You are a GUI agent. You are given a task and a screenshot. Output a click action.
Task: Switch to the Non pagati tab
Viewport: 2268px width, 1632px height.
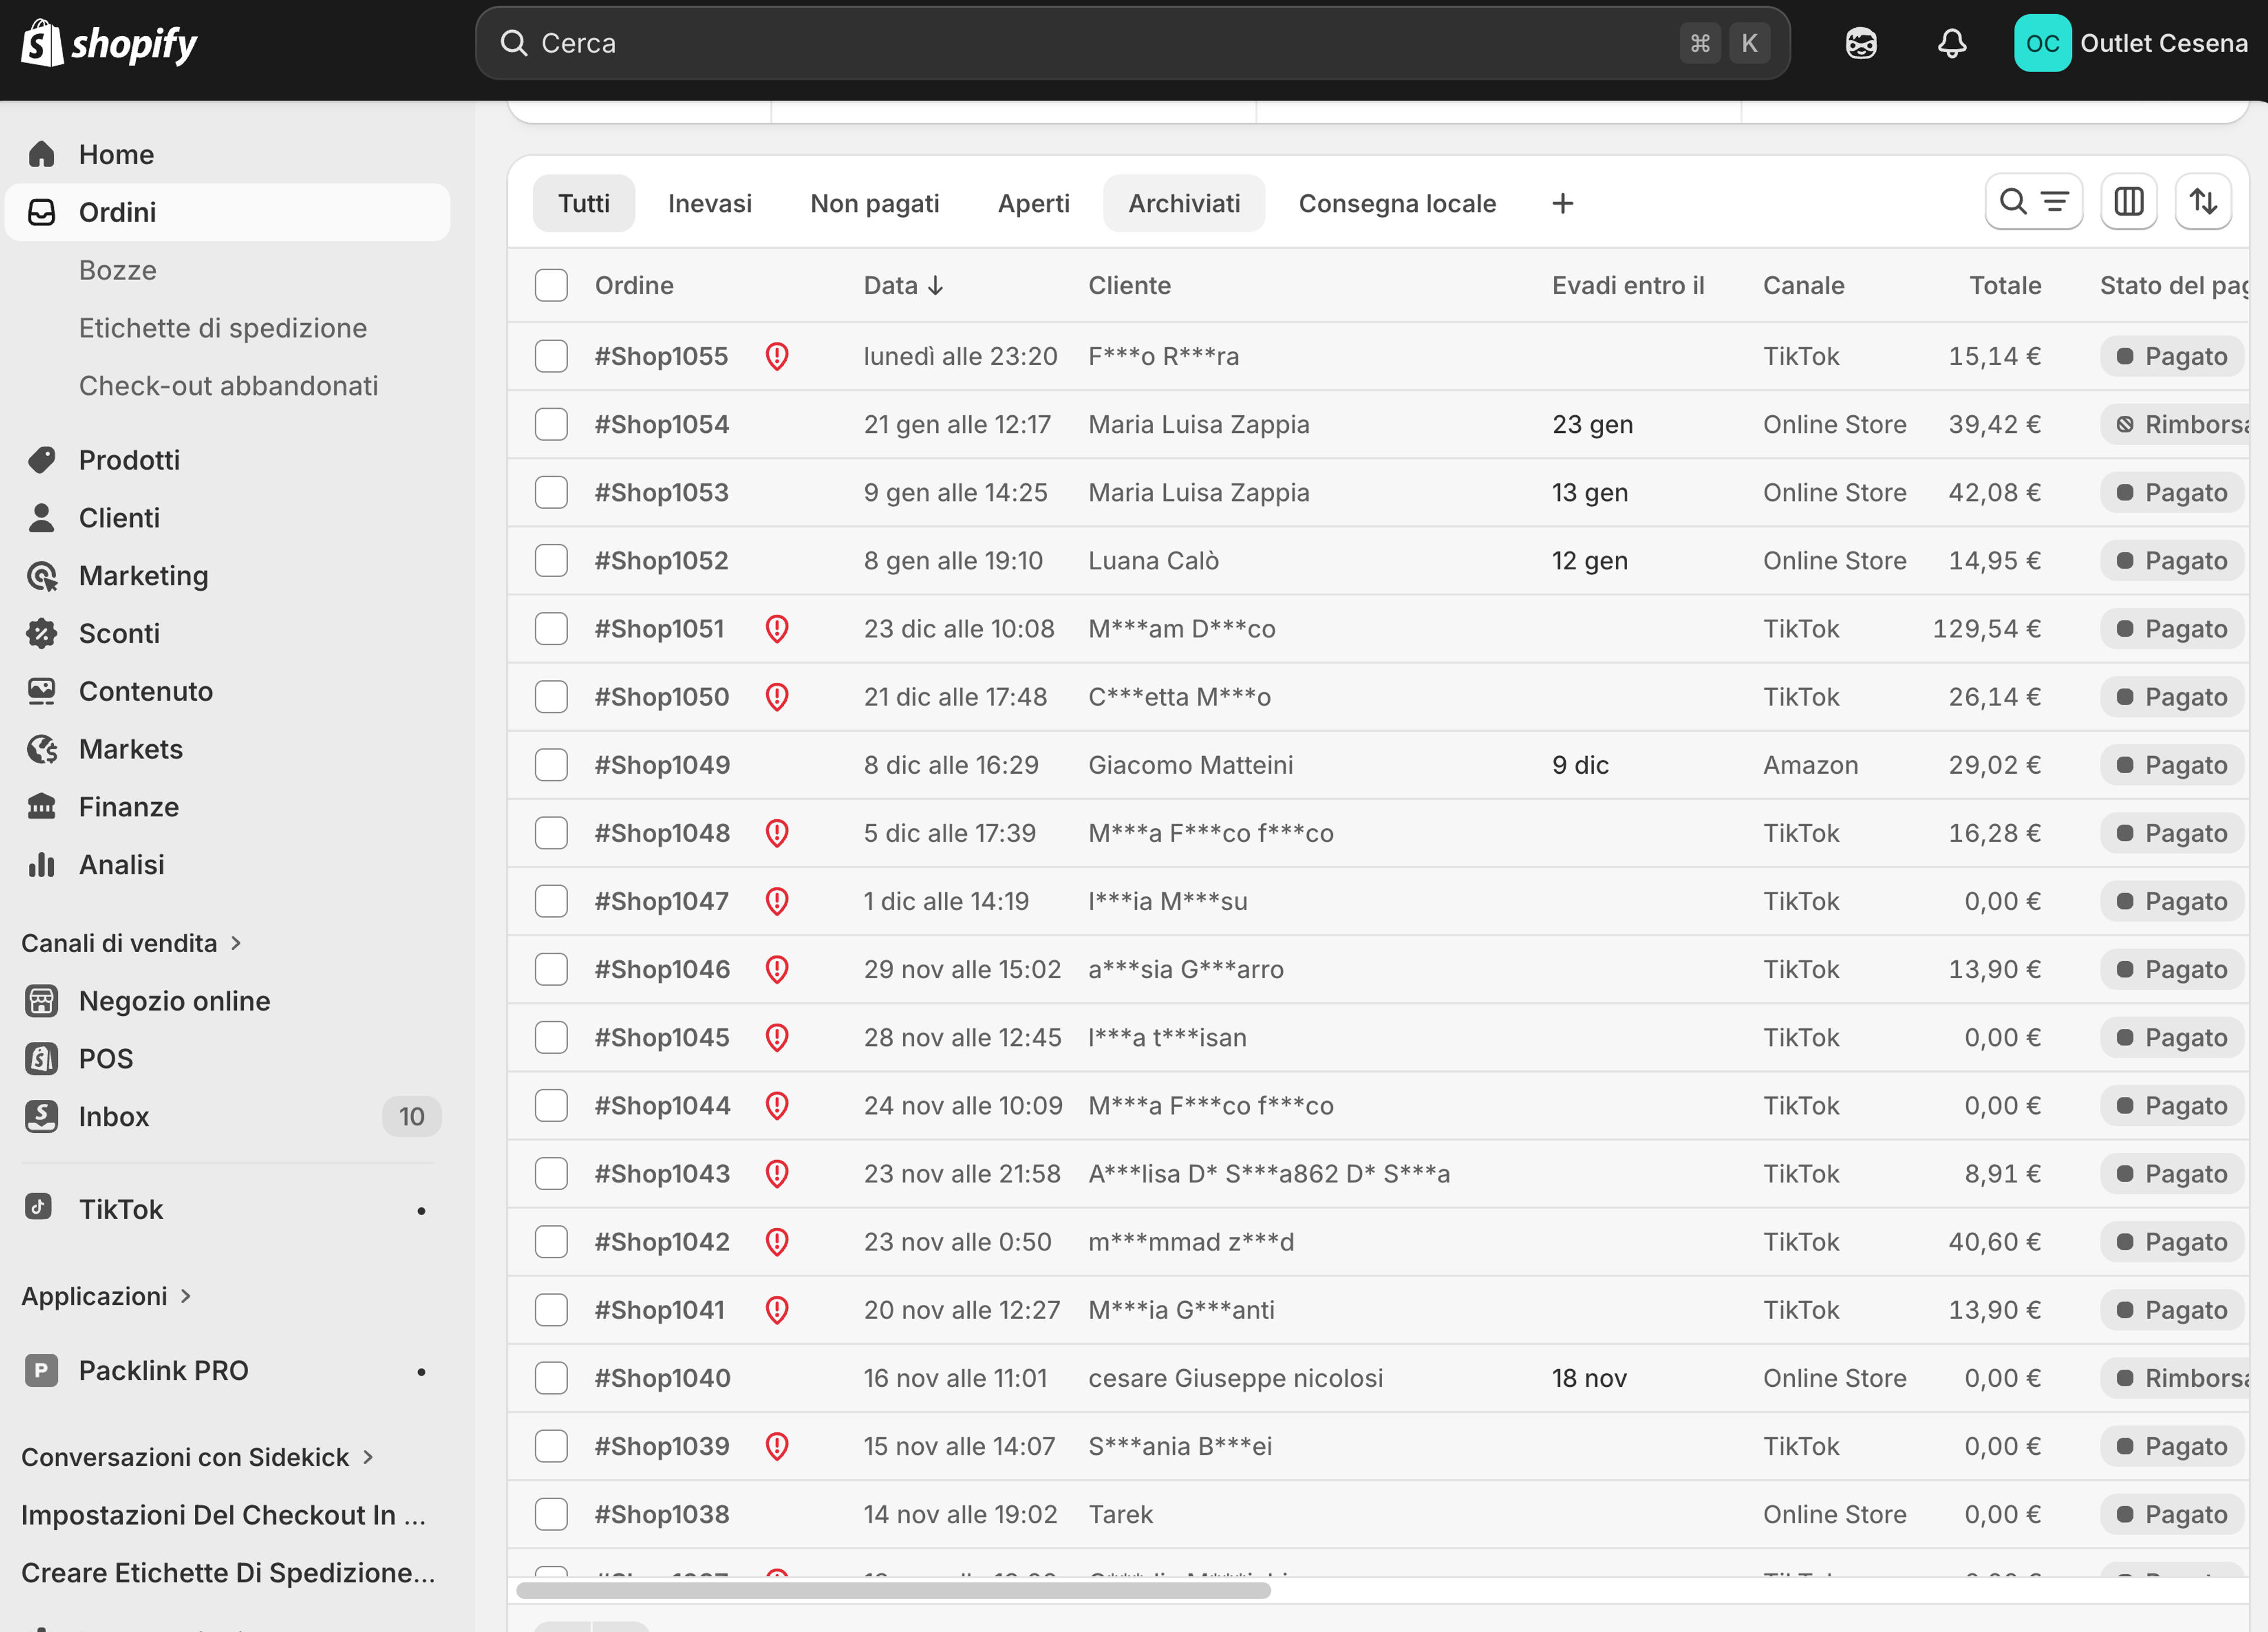pos(874,203)
